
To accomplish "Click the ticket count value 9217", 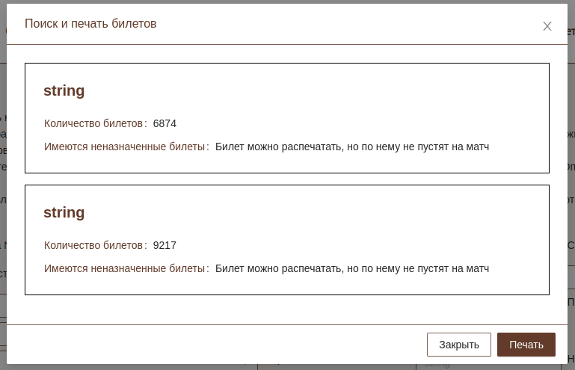I will [x=164, y=245].
